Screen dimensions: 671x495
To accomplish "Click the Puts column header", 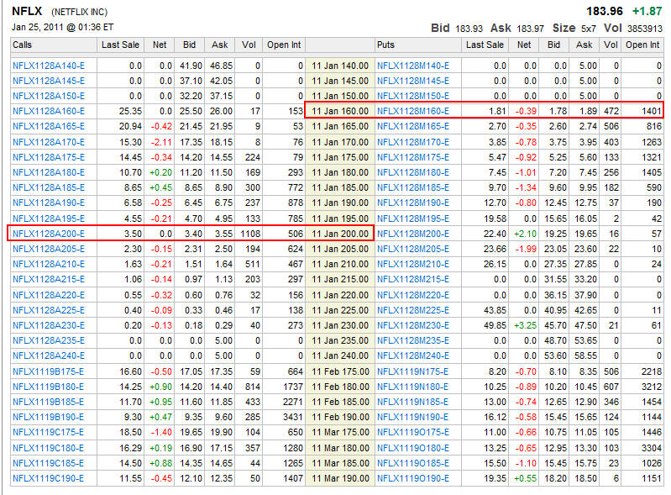I will pos(386,45).
